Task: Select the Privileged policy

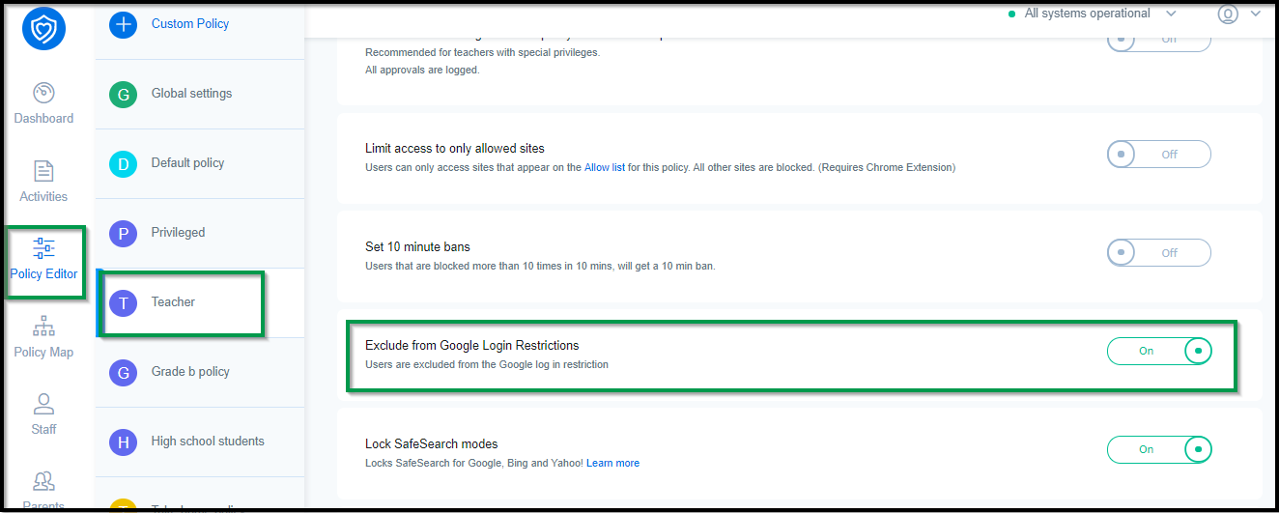Action: pos(200,233)
